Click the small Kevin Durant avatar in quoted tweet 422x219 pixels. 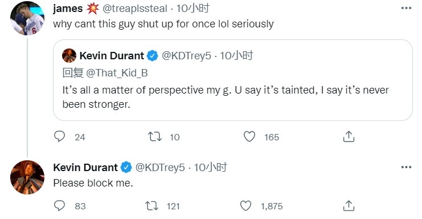point(69,55)
